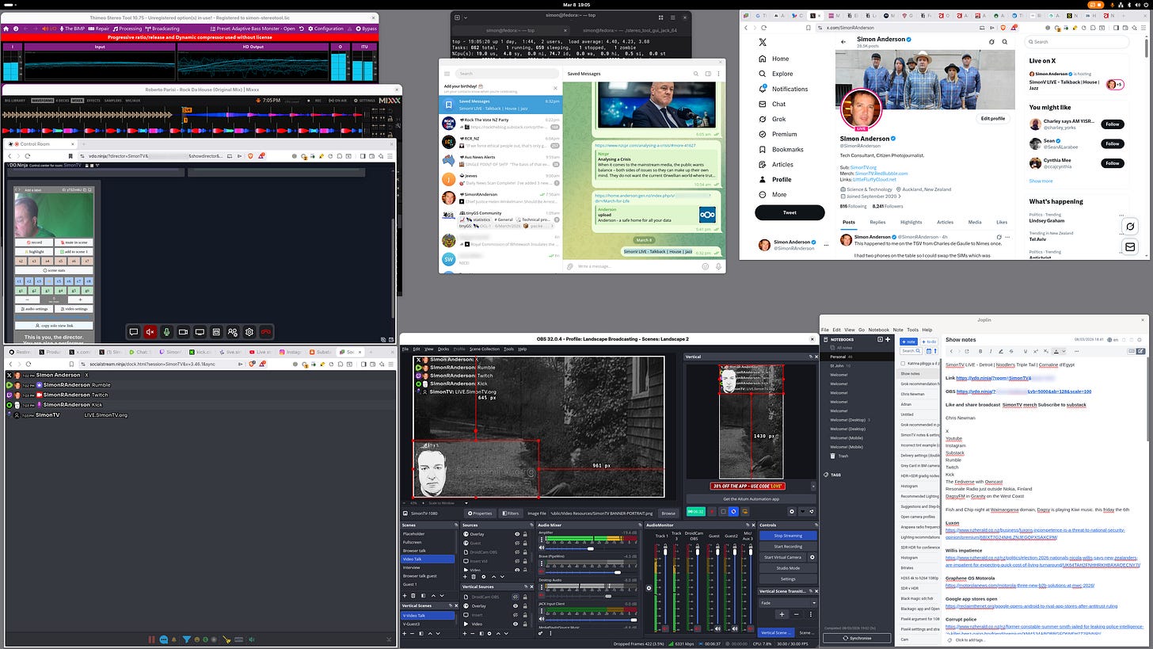This screenshot has width=1153, height=649.
Task: Hang up VDO.Ninja call
Action: (x=267, y=332)
